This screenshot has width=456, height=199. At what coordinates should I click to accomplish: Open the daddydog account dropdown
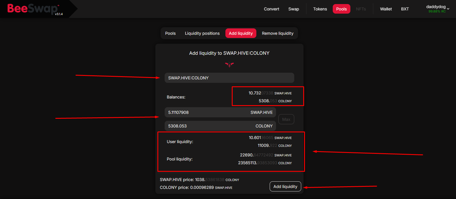click(x=437, y=9)
